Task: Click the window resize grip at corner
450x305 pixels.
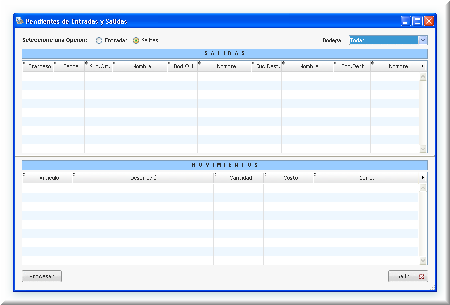Action: pos(432,288)
